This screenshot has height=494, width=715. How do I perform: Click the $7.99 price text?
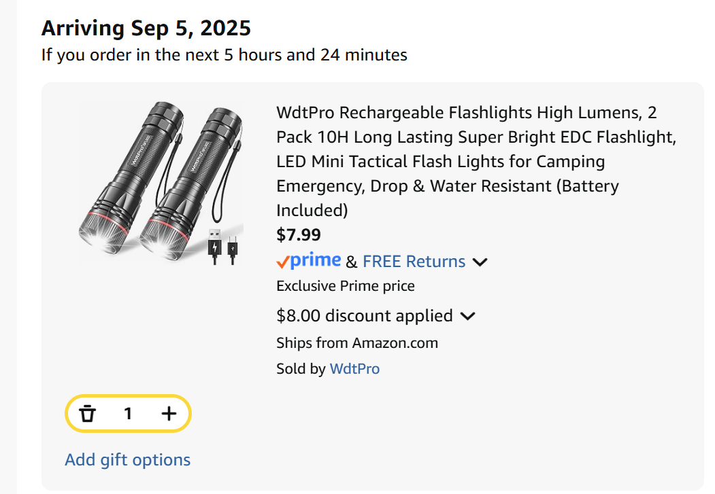coord(298,234)
